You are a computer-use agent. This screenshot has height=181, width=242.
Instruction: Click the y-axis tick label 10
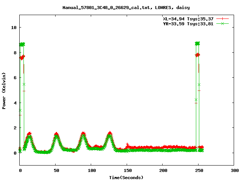(x=14, y=28)
